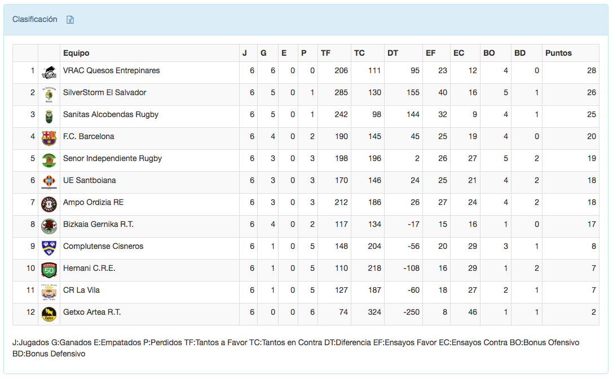
Task: Select the UE Santboiana team shield
Action: (49, 182)
